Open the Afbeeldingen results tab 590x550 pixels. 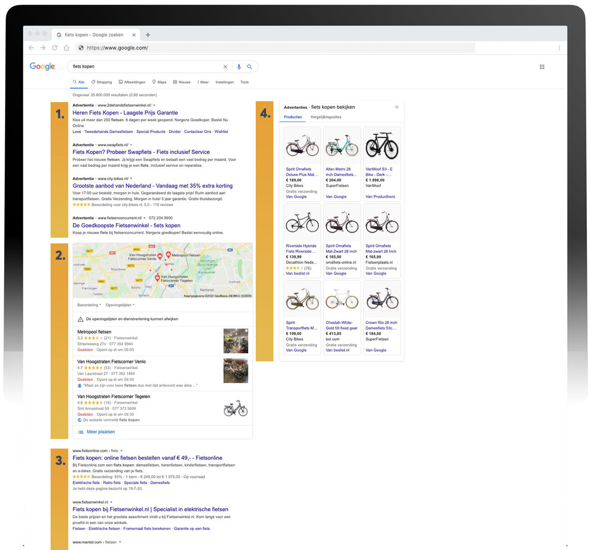pyautogui.click(x=132, y=82)
